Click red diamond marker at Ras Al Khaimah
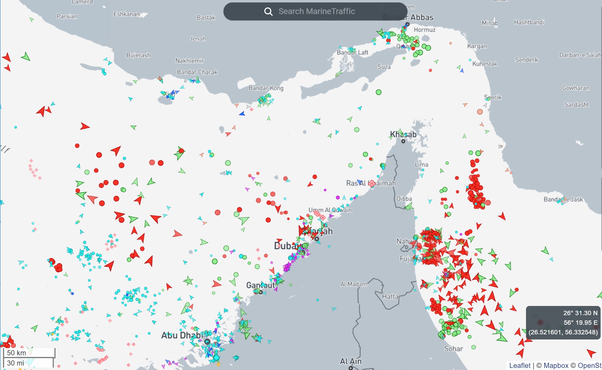602x370 pixels. 372,184
